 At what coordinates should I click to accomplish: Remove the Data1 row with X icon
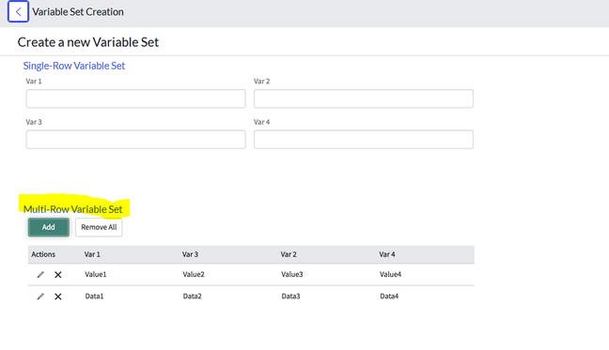pyautogui.click(x=58, y=297)
